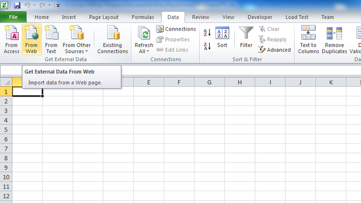Select column H header

(x=240, y=82)
